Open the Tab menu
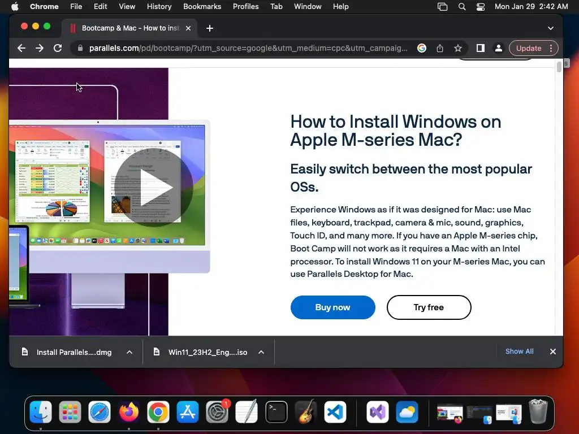Viewport: 579px width, 434px height. (276, 7)
